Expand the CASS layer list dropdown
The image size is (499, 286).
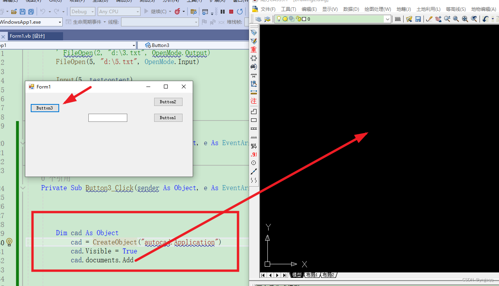coord(388,19)
